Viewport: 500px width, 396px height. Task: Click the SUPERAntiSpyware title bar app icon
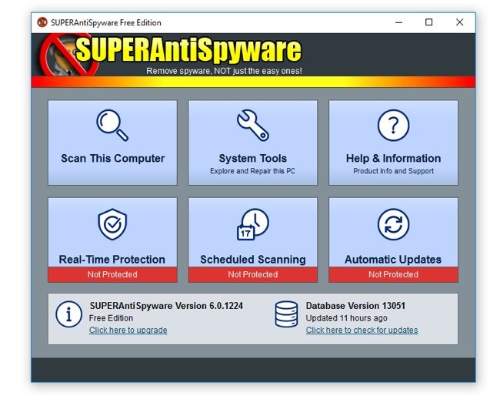[42, 22]
